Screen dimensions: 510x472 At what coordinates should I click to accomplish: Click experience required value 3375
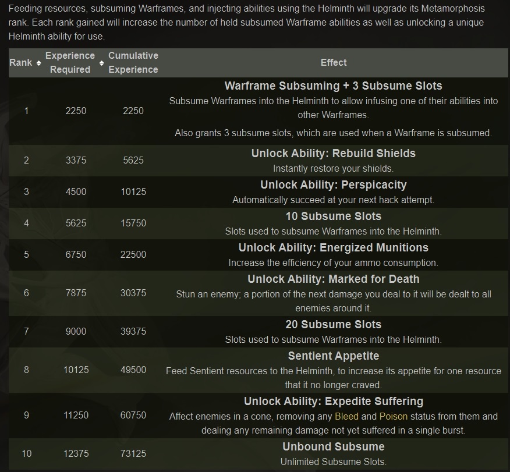tap(76, 160)
